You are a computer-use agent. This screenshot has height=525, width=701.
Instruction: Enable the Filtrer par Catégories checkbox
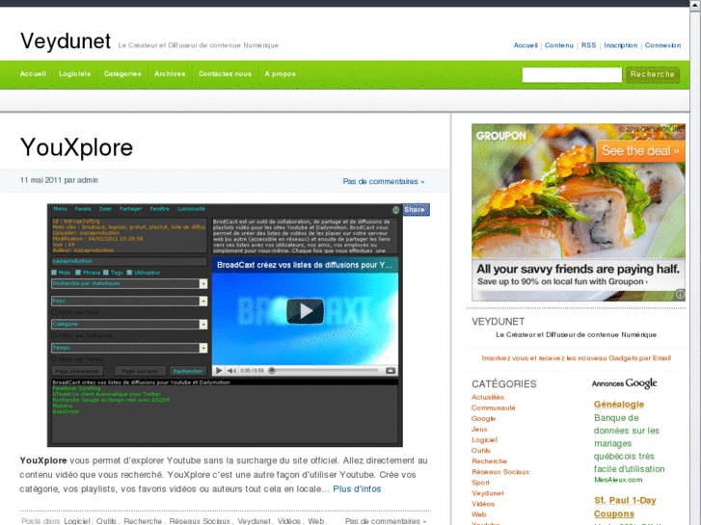click(x=54, y=335)
